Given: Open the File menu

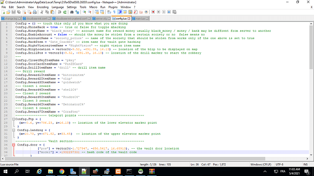Looking at the screenshot, I should (4, 7).
